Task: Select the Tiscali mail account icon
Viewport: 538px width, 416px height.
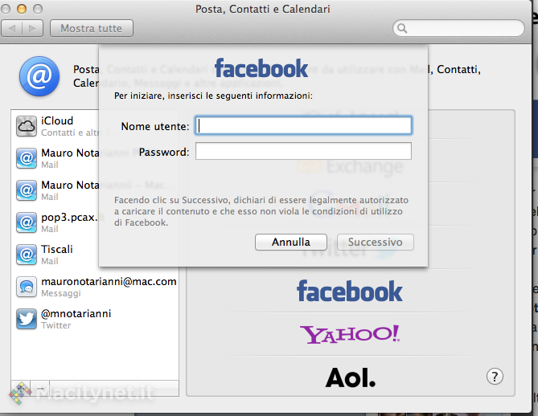Action: point(27,255)
